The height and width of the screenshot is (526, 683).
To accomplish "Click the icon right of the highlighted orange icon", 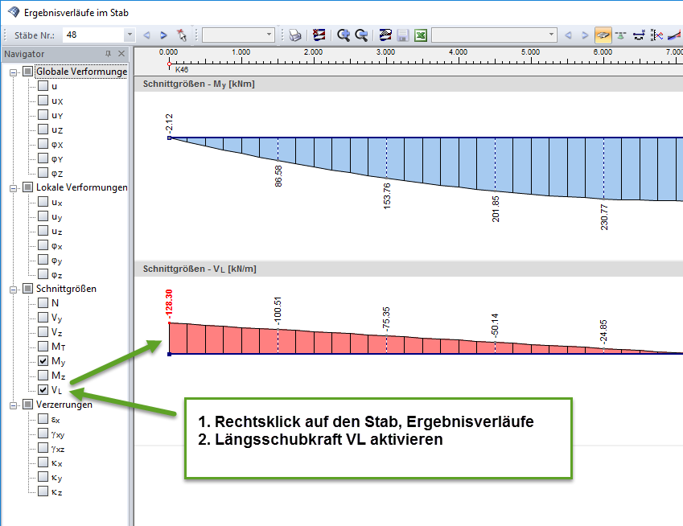I will coord(621,35).
